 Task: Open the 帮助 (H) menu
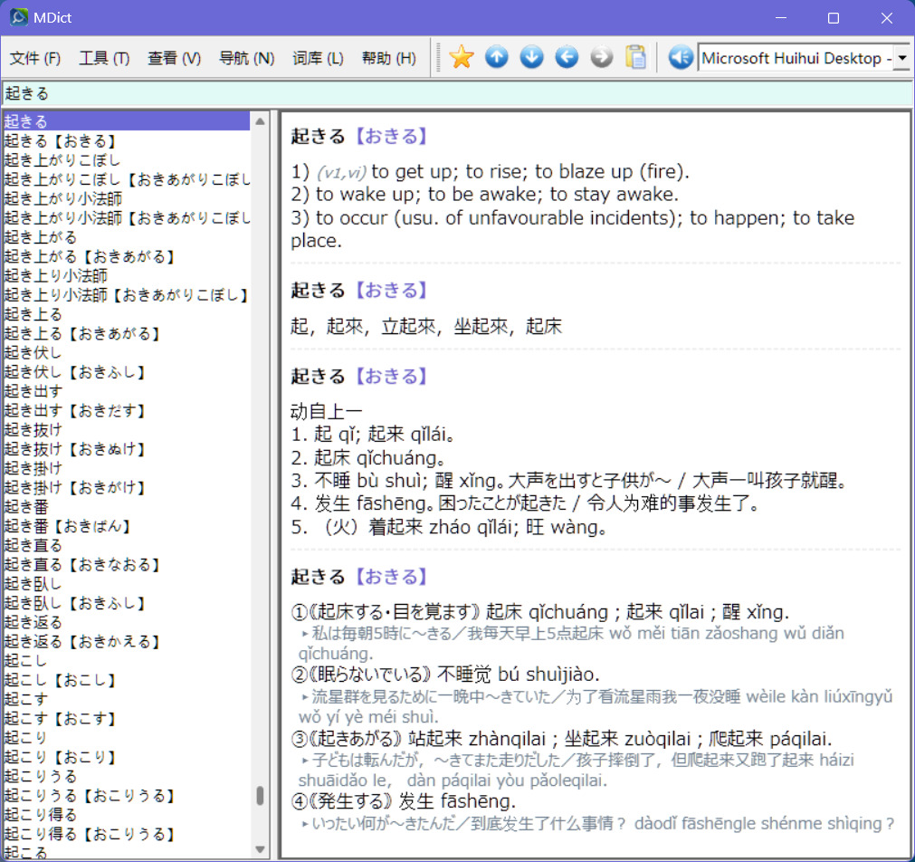tap(389, 58)
